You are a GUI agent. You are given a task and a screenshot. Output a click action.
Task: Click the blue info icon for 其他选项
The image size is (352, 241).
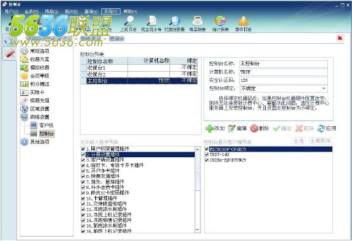pos(24,142)
